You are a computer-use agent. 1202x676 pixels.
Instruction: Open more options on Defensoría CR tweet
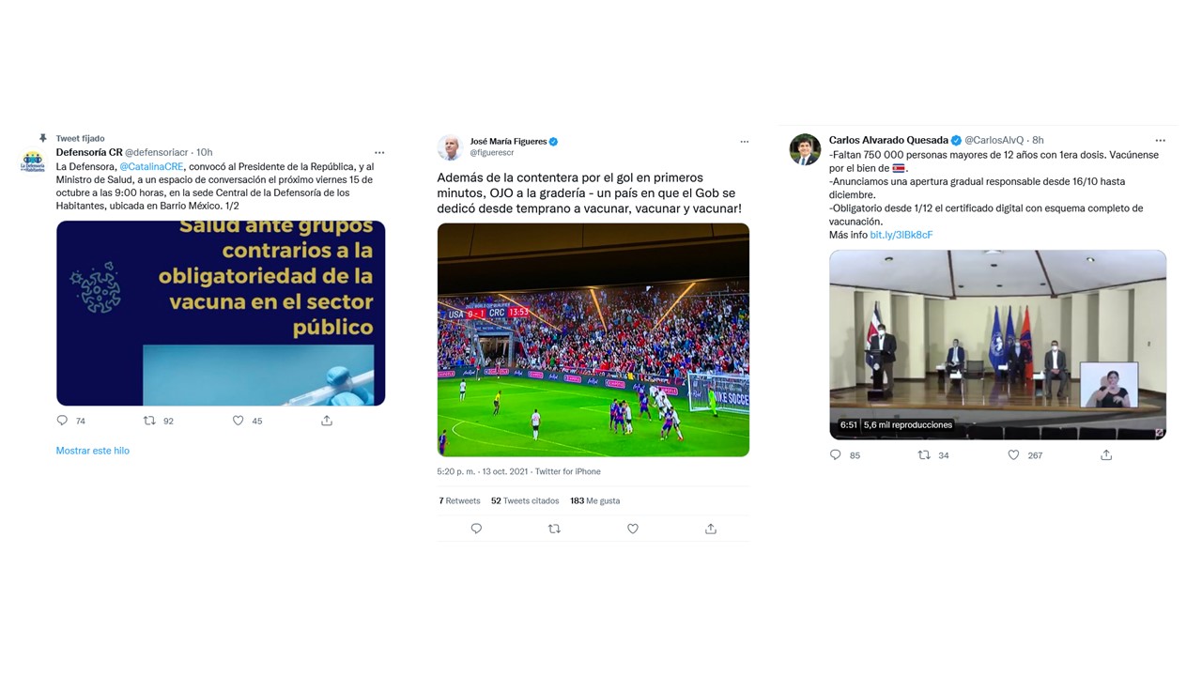tap(379, 152)
